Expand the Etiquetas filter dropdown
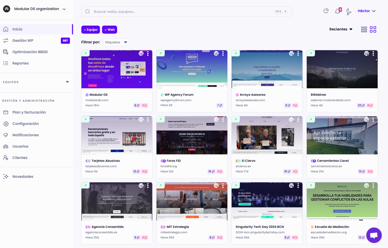Image resolution: width=388 pixels, height=248 pixels. click(116, 42)
